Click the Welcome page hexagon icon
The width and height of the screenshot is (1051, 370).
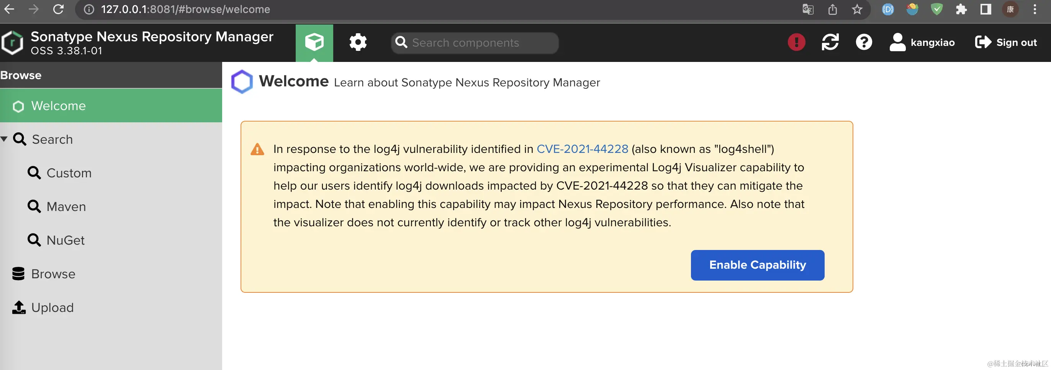242,82
